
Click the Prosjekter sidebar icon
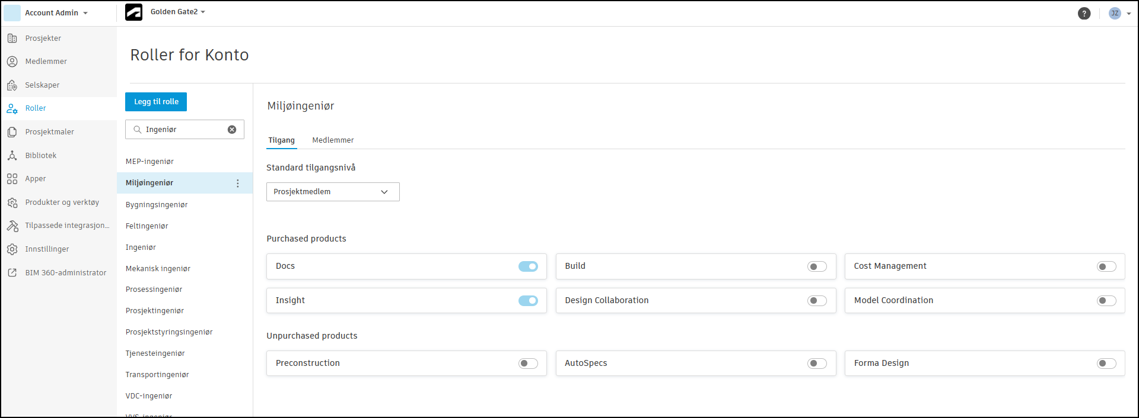[12, 38]
